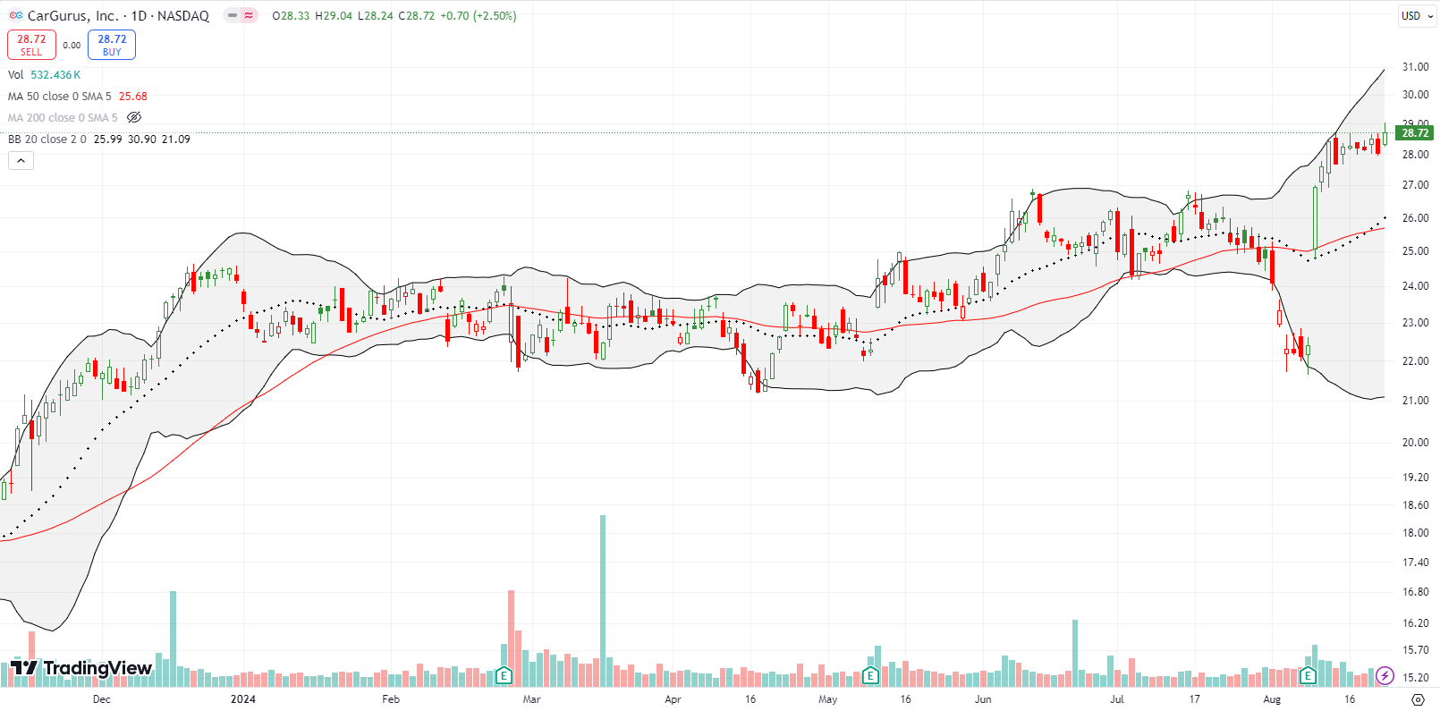
Task: Click the Bollinger value 25.99
Action: (108, 140)
